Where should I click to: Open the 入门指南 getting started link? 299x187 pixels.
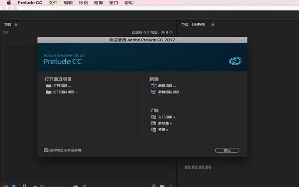[x=163, y=117]
